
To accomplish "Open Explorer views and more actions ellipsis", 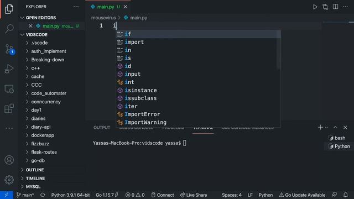I will click(x=76, y=7).
